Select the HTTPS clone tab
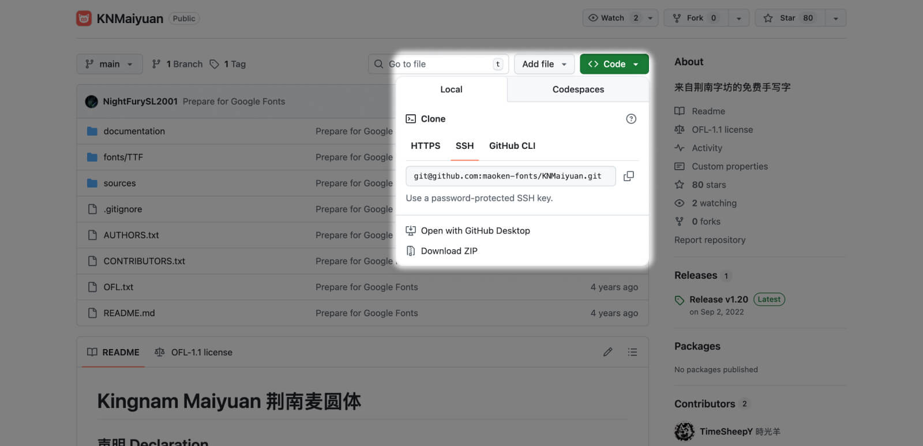Viewport: 923px width, 446px height. pos(426,146)
